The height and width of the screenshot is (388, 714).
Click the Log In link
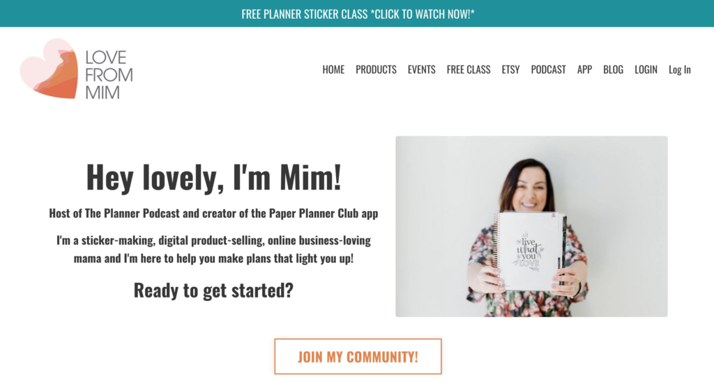click(x=679, y=70)
